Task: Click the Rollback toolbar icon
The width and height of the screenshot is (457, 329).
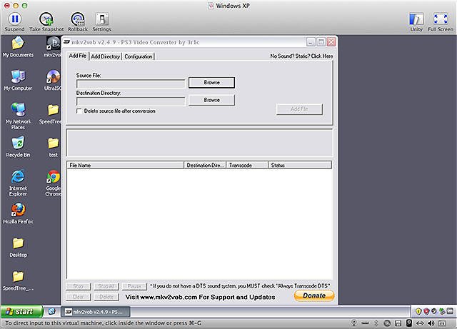Action: point(78,22)
